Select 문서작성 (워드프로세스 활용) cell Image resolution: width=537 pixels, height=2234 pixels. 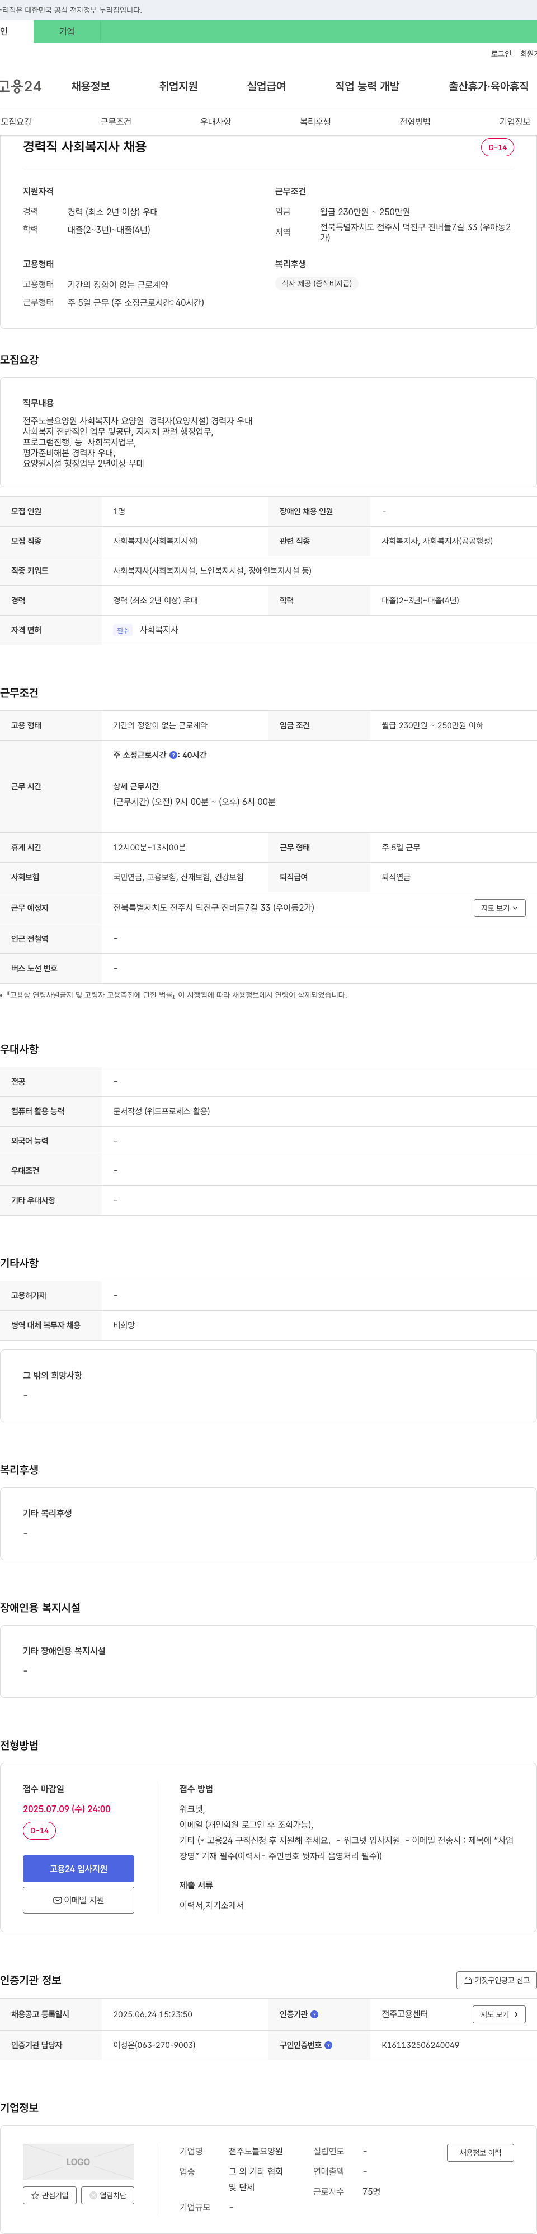[161, 1111]
